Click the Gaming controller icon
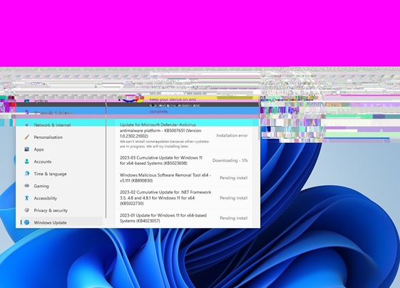This screenshot has width=400, height=288. (x=27, y=186)
